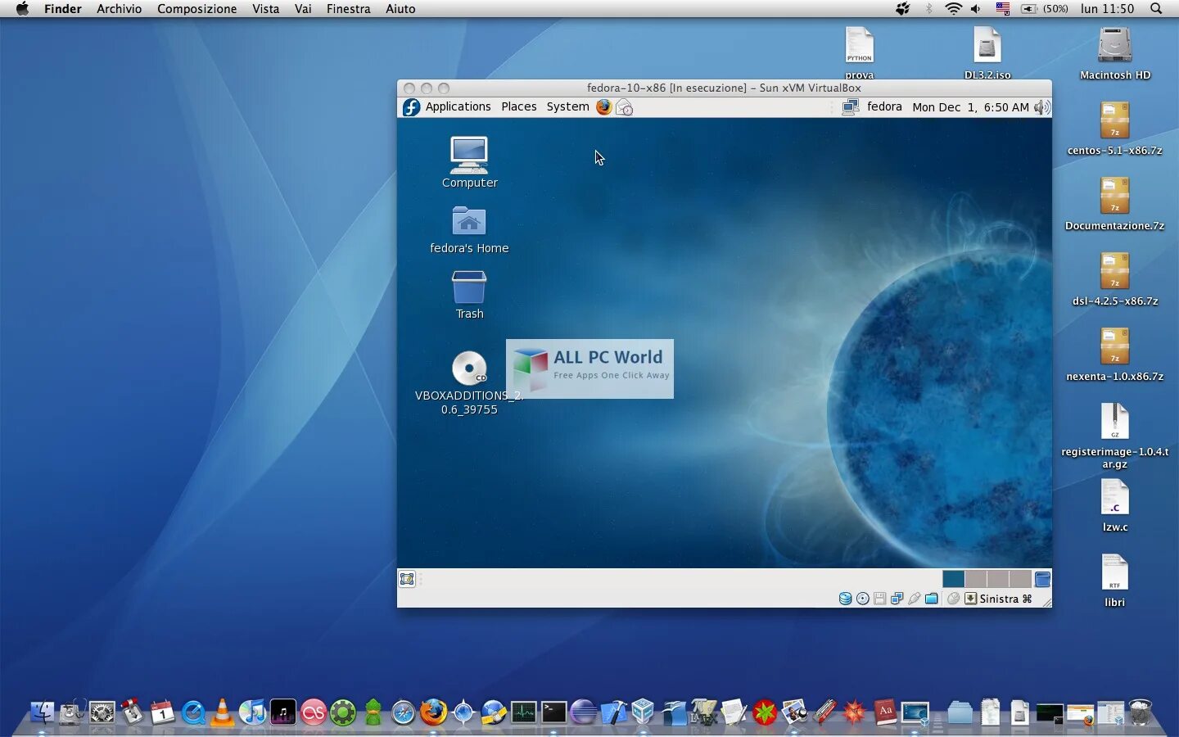
Task: Open the Places menu in Fedora panel
Action: (519, 107)
